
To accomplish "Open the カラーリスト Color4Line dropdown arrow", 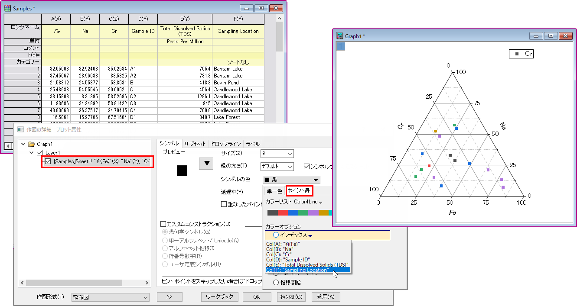I will click(x=320, y=202).
